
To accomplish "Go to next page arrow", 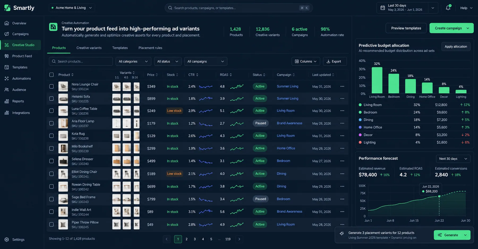I will coord(239,239).
